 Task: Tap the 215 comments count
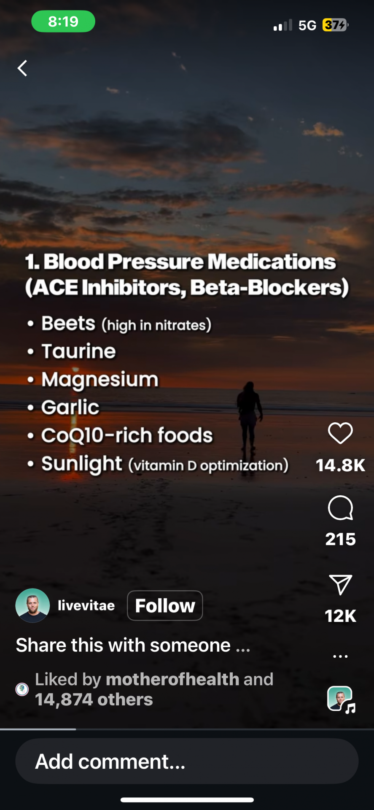[x=340, y=539]
